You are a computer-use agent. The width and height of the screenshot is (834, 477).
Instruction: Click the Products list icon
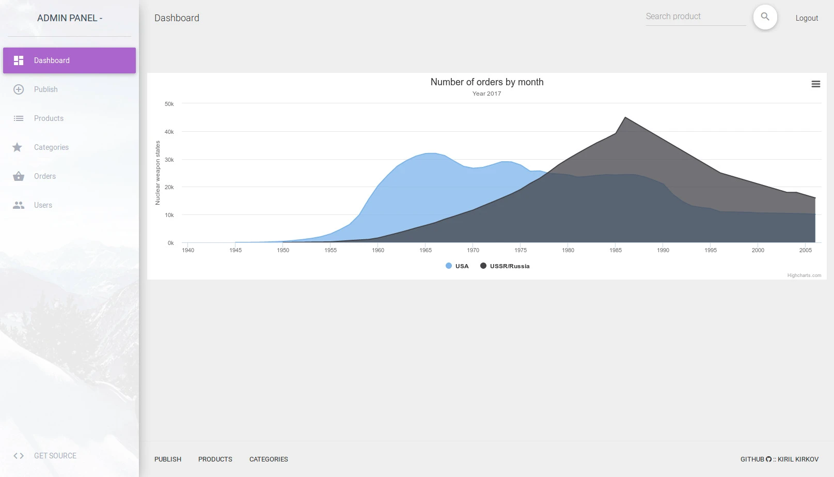pos(19,118)
